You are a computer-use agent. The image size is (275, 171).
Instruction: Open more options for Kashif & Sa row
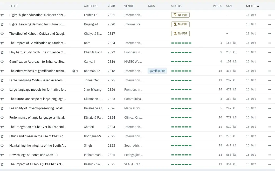click(x=269, y=164)
